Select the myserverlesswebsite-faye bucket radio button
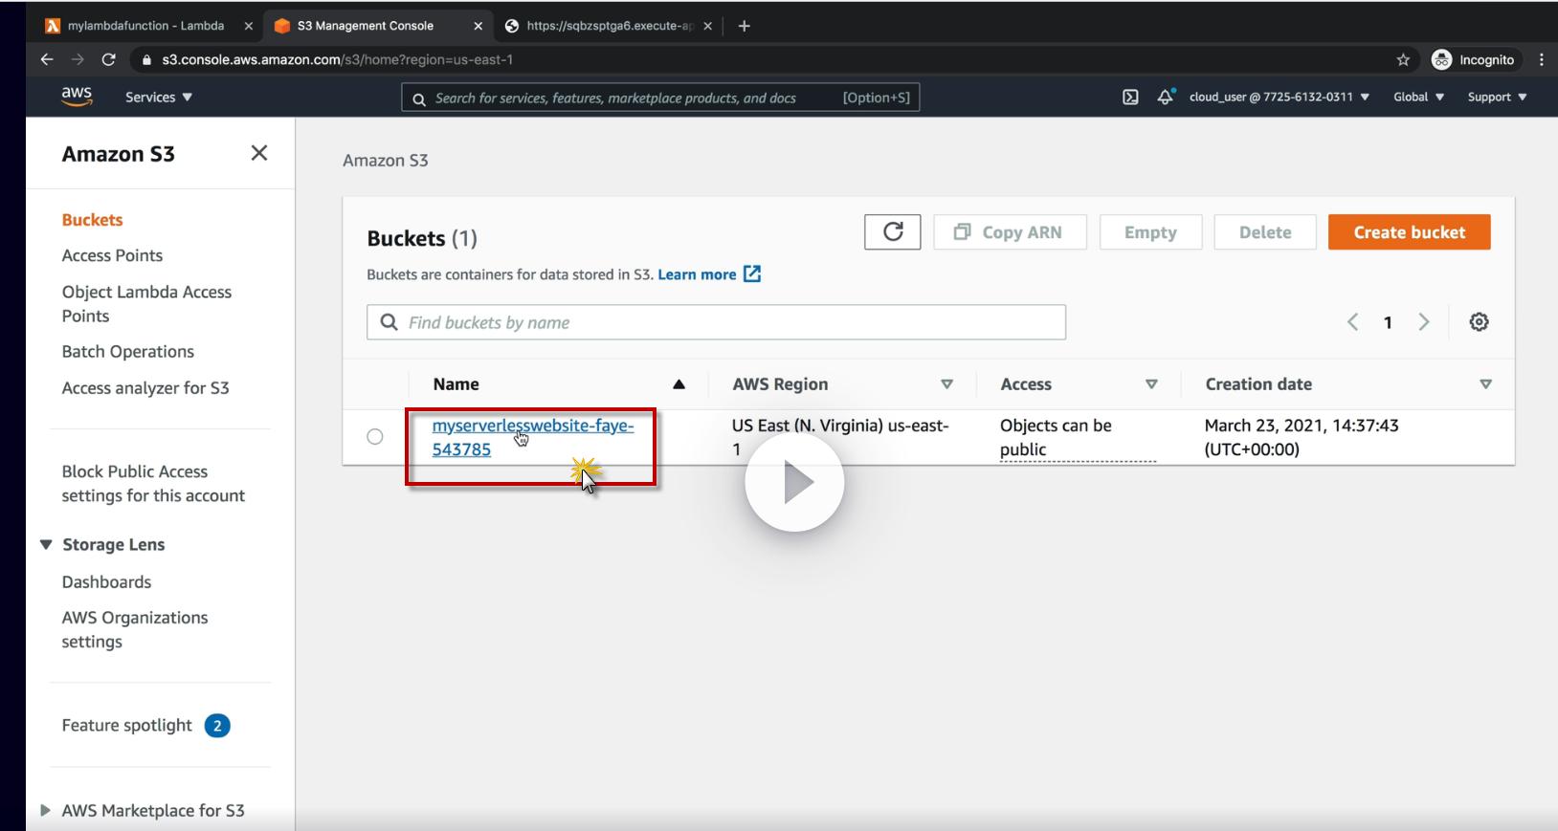This screenshot has height=831, width=1558. pyautogui.click(x=375, y=437)
